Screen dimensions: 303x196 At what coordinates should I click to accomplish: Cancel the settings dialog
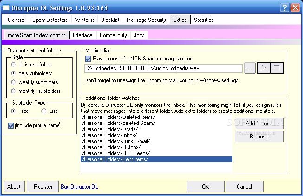click(245, 187)
